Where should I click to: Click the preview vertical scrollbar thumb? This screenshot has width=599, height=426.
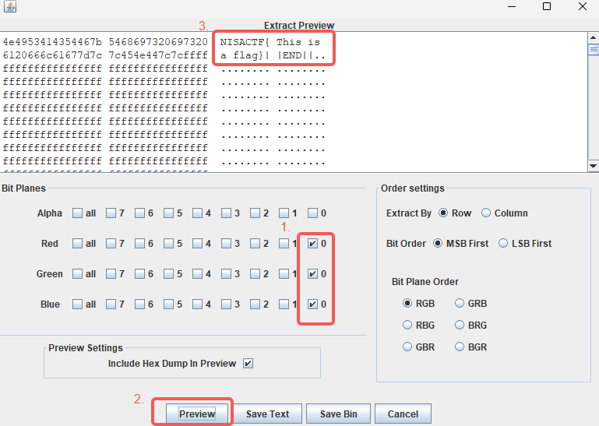593,49
